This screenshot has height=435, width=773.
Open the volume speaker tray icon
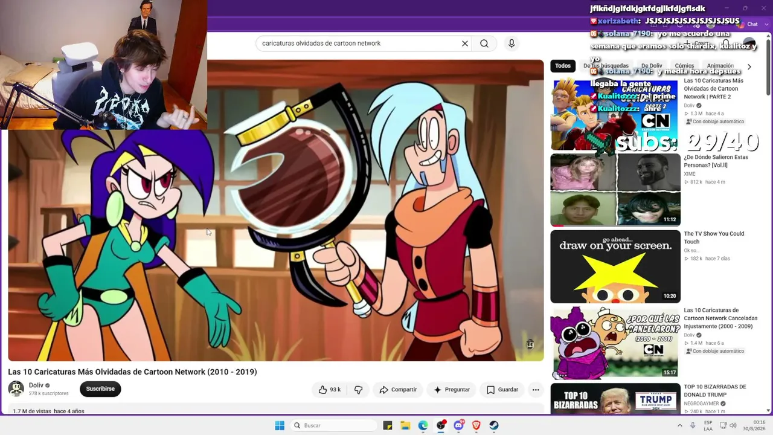[x=732, y=425]
